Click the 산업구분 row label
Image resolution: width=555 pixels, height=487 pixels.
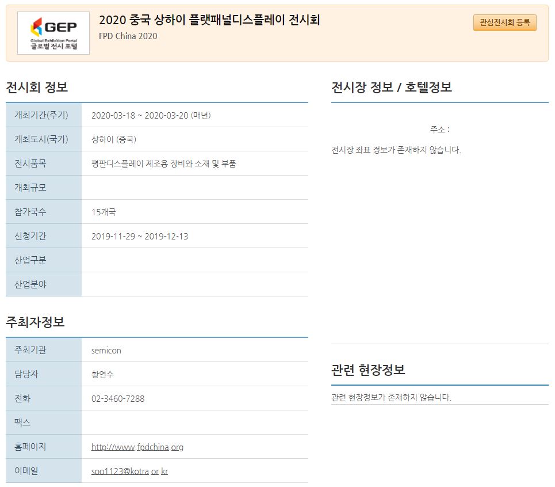coord(30,260)
